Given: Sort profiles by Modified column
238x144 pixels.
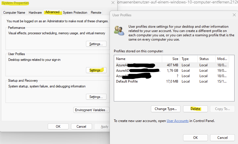Looking at the screenshot, I should click(x=222, y=59).
